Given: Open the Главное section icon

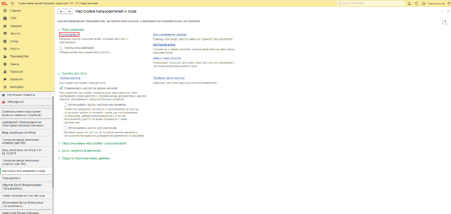Looking at the screenshot, I should (5, 11).
